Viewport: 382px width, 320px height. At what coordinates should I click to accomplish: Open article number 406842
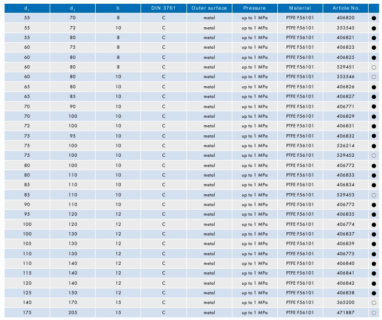pos(345,283)
